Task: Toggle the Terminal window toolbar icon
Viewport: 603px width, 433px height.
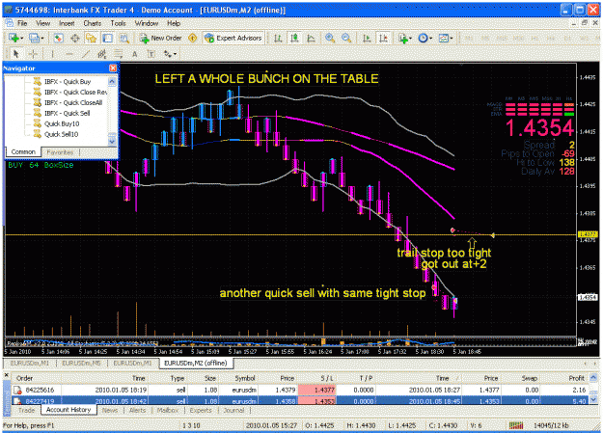Action: [x=108, y=38]
